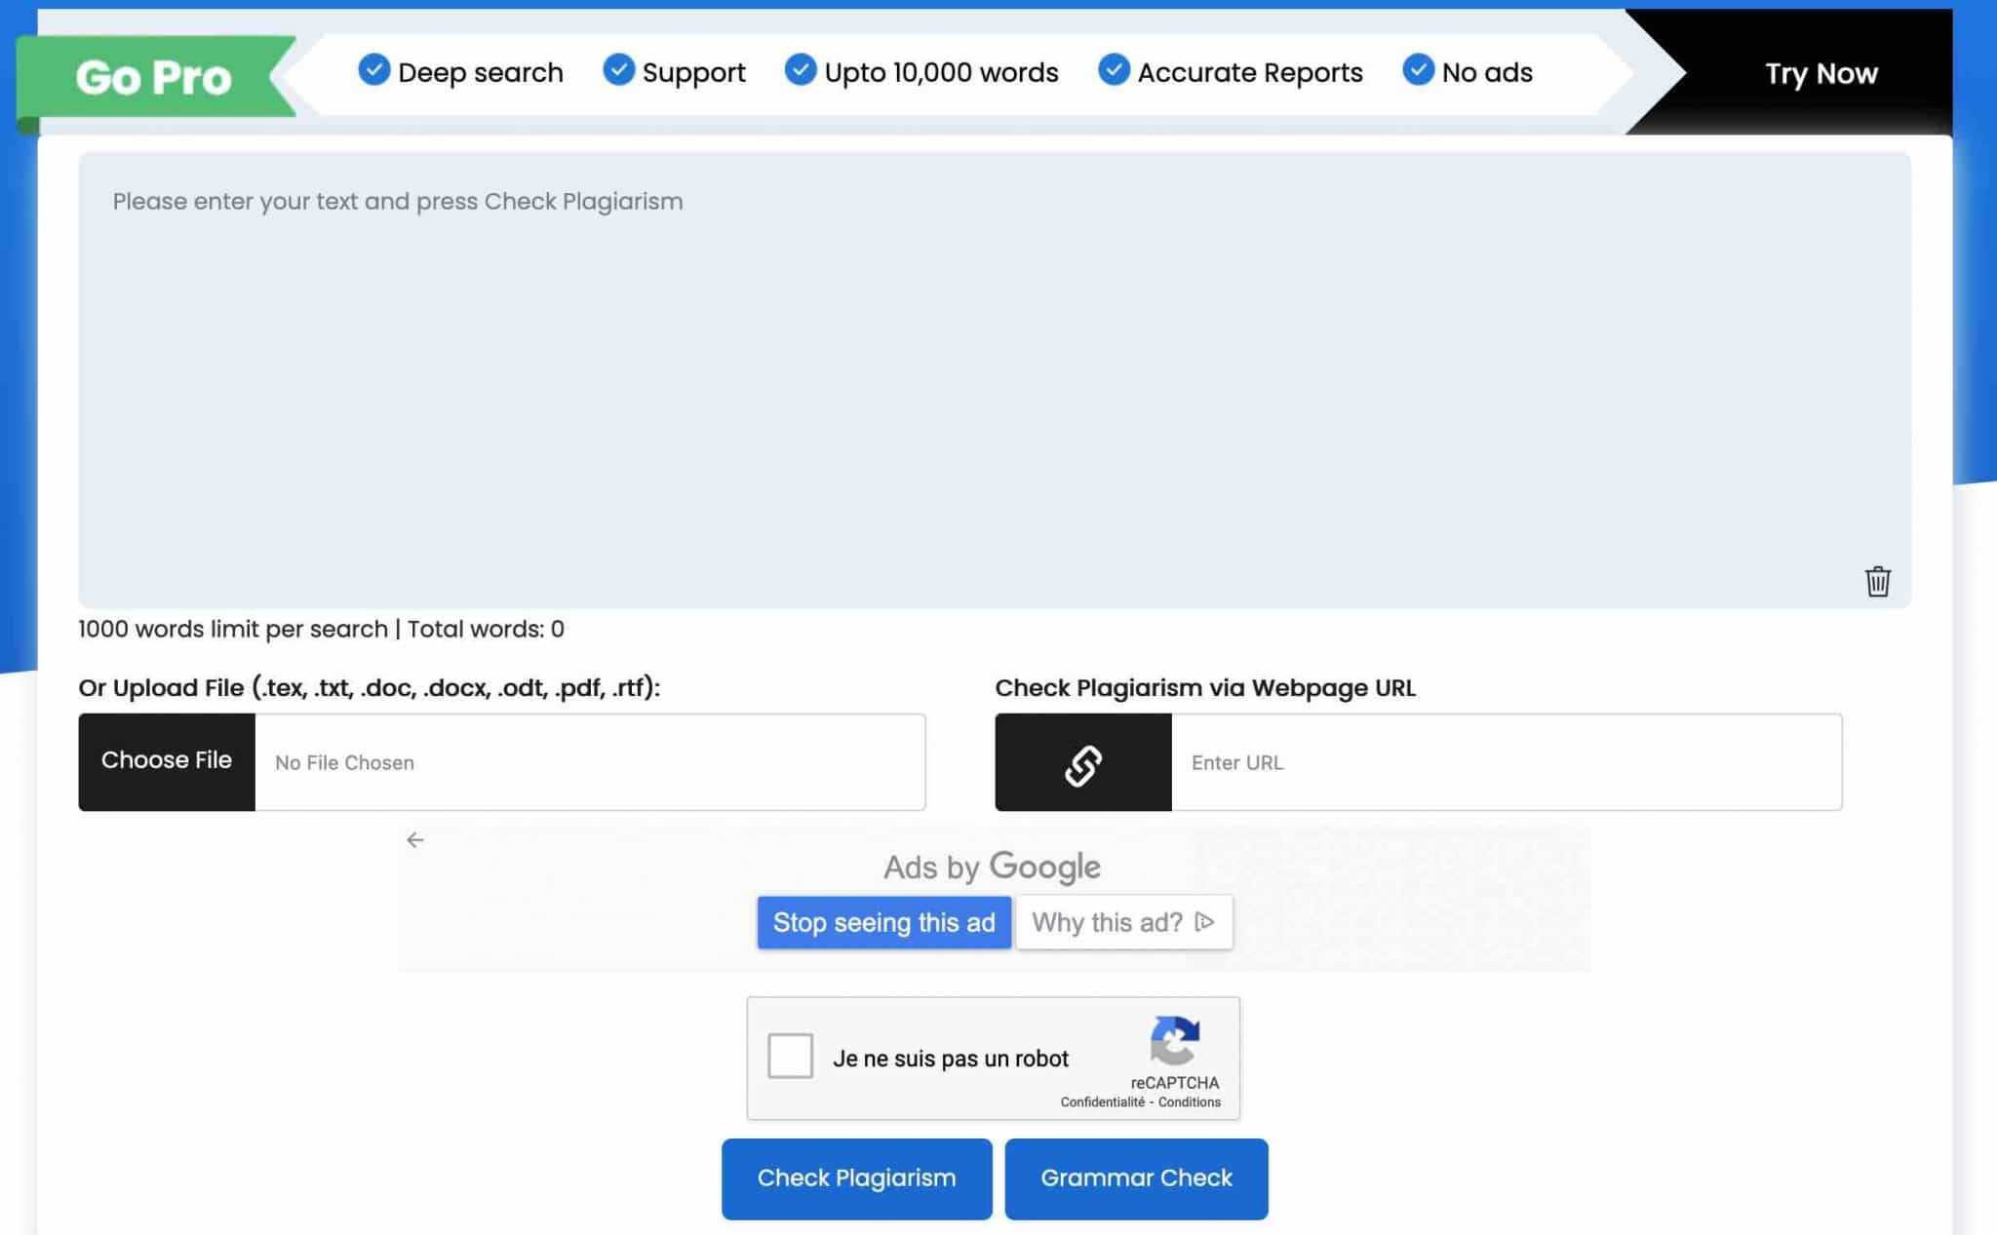
Task: Open the Confidentialité link under reCAPTCHA
Action: 1103,1101
